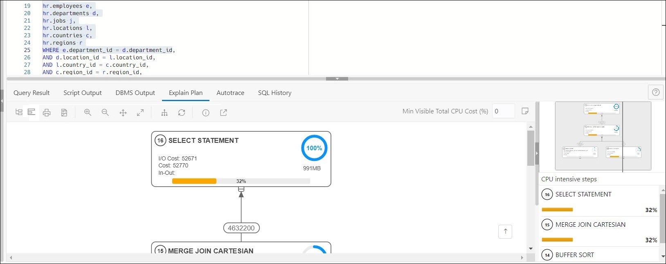Select the Explain Plan tab
The image size is (666, 264).
point(186,93)
